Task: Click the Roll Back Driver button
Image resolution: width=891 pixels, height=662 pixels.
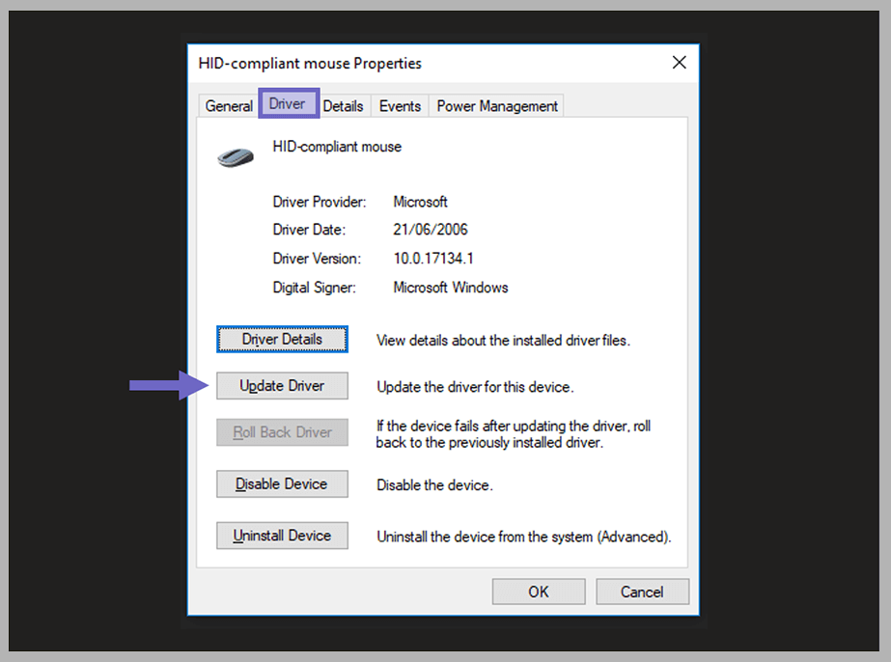Action: pyautogui.click(x=282, y=431)
